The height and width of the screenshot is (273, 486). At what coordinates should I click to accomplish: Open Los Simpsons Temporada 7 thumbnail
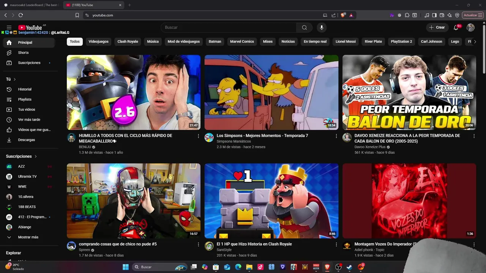[x=271, y=93]
